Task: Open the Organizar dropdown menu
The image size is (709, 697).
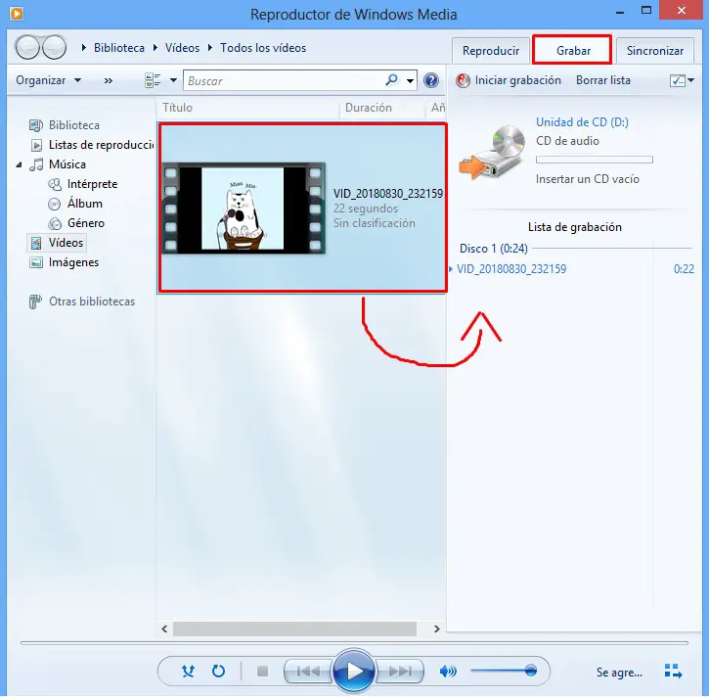Action: pos(48,80)
